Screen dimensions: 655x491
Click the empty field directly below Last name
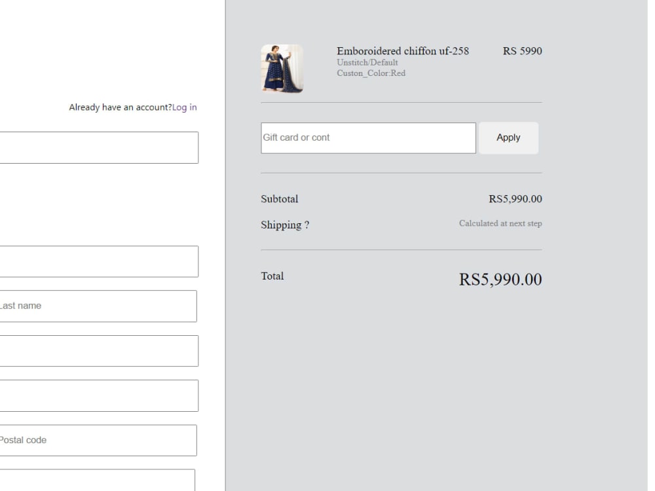click(x=99, y=351)
